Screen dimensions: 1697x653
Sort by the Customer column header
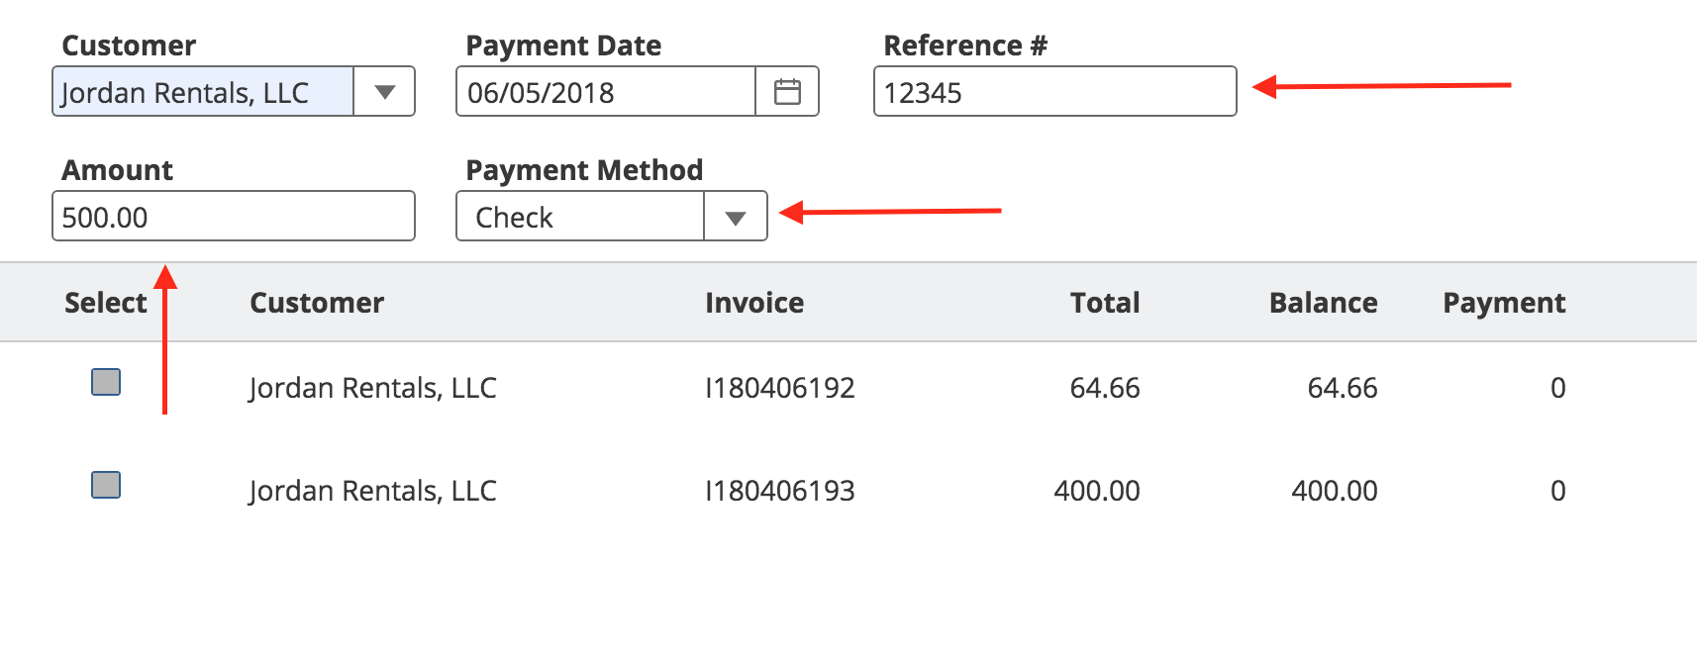pyautogui.click(x=317, y=303)
